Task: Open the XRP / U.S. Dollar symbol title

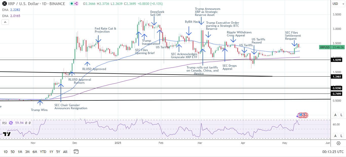Action: pyautogui.click(x=37, y=4)
